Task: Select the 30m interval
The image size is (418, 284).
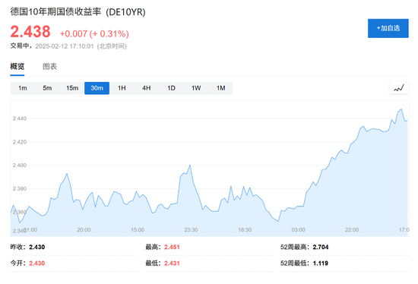Action: pos(97,88)
